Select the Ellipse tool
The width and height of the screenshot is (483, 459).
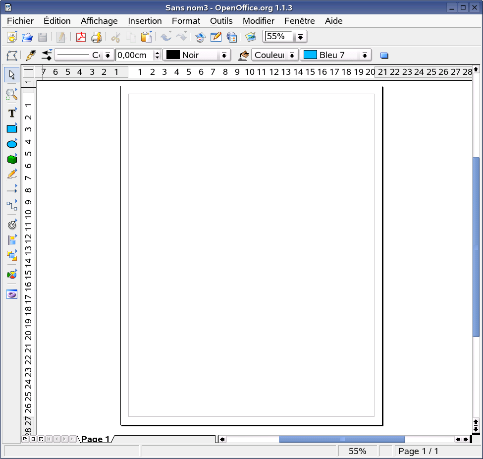tap(11, 144)
